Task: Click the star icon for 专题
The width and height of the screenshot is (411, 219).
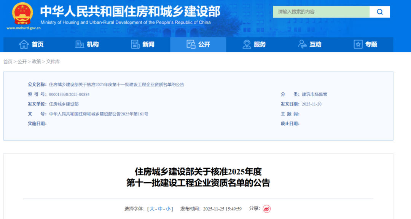Action: click(x=358, y=45)
